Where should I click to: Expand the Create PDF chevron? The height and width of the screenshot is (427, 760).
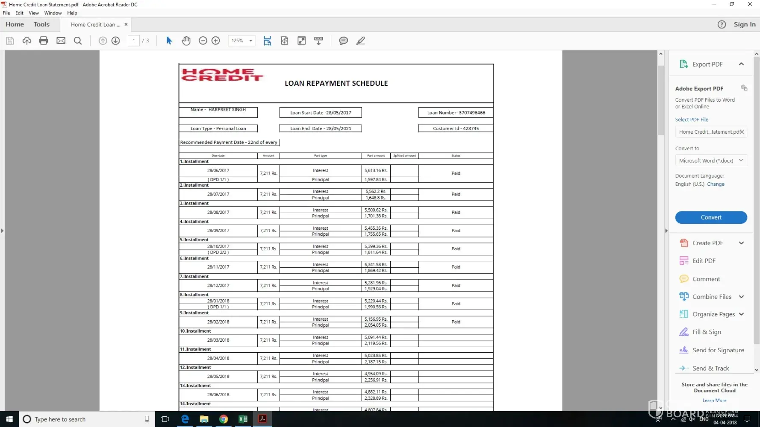pyautogui.click(x=741, y=243)
